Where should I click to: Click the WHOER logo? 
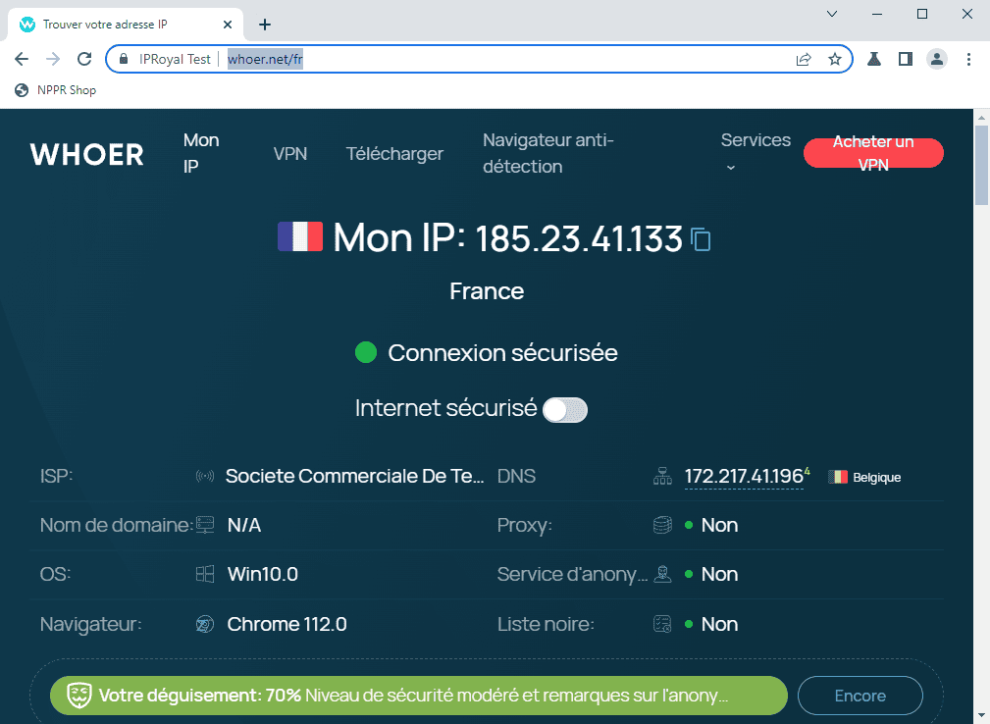[87, 155]
